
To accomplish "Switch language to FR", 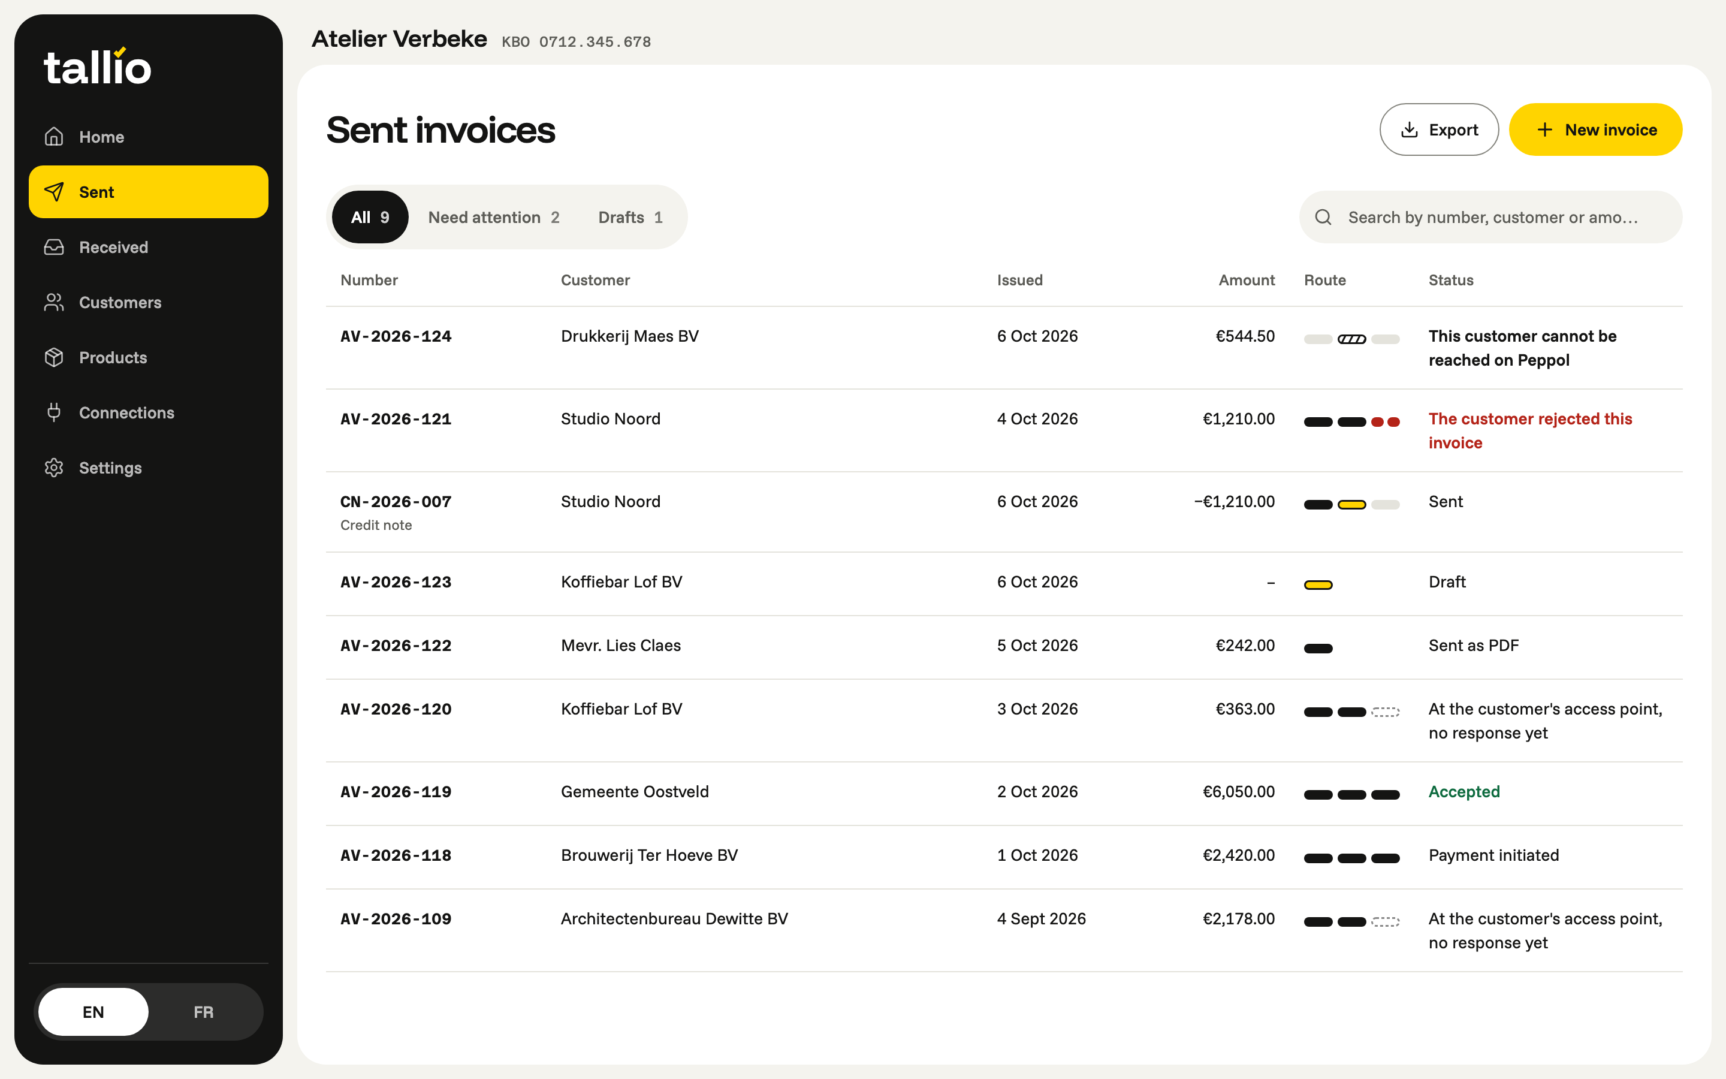I will (x=203, y=1012).
